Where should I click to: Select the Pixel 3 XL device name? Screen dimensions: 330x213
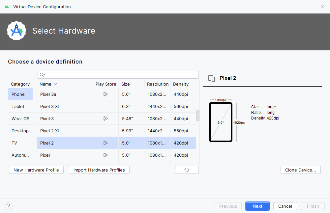(50, 106)
